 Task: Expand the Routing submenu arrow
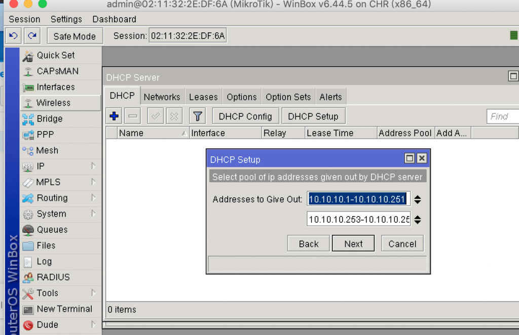93,197
